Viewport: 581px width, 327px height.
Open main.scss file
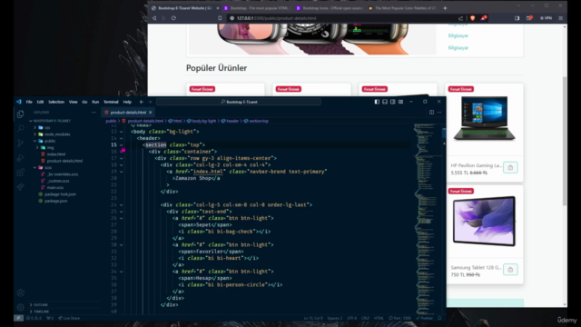click(x=55, y=188)
